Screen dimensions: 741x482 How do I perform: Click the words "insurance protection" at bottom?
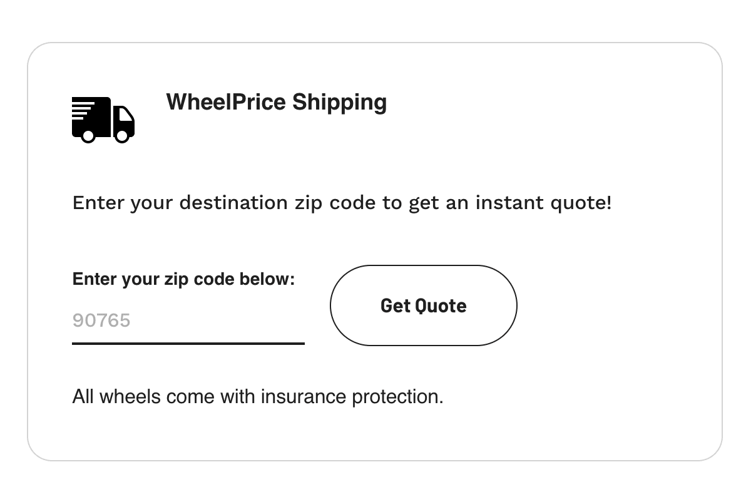click(351, 396)
